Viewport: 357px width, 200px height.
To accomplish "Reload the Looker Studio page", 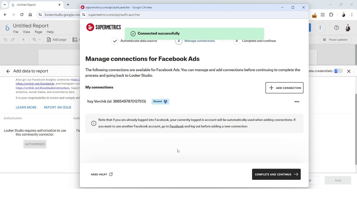I will tap(22, 15).
